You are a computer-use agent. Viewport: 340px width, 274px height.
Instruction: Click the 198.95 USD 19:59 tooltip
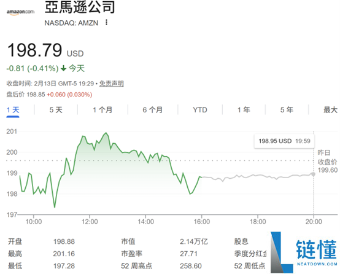pyautogui.click(x=284, y=141)
